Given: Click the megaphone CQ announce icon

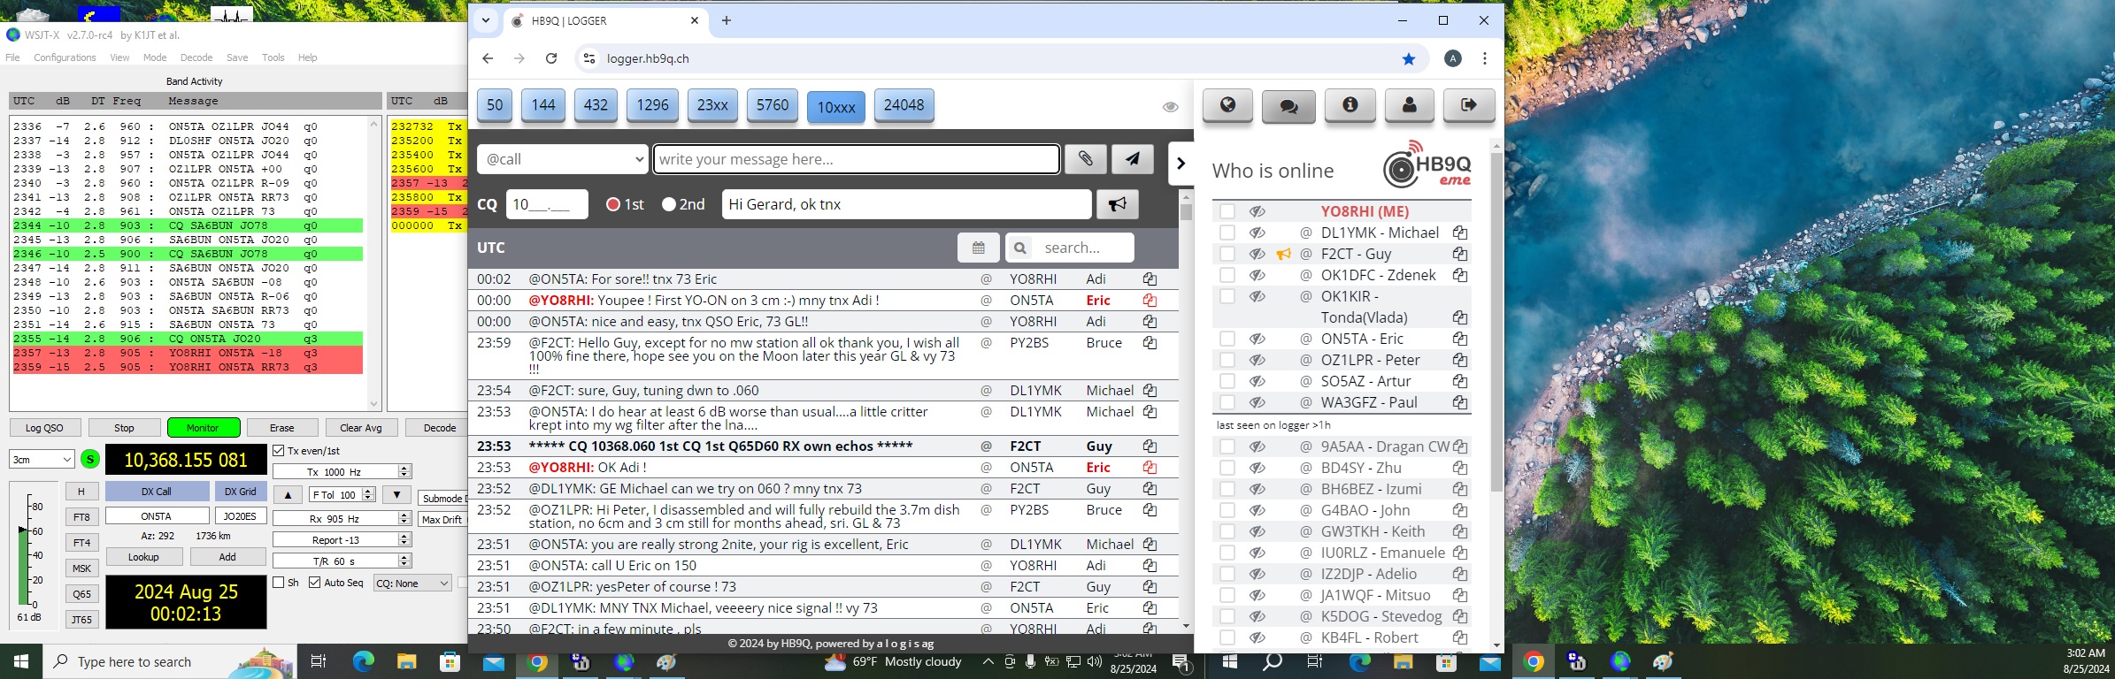Looking at the screenshot, I should tap(1117, 204).
